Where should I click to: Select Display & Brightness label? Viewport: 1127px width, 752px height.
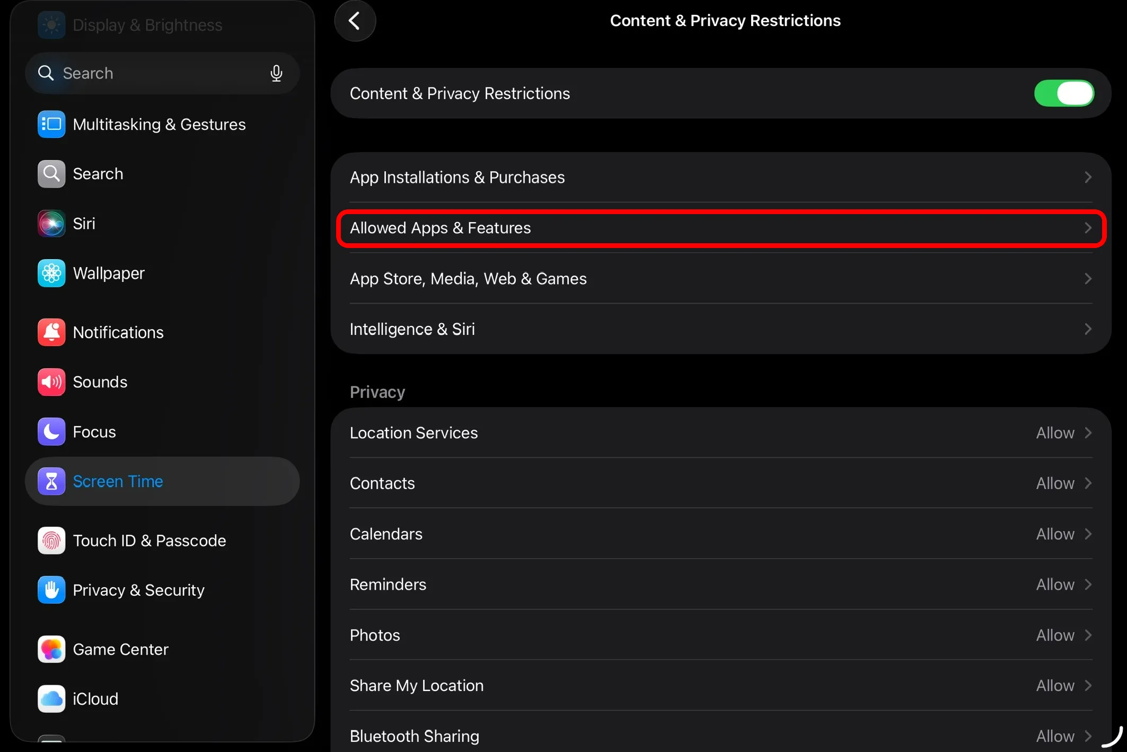point(147,25)
